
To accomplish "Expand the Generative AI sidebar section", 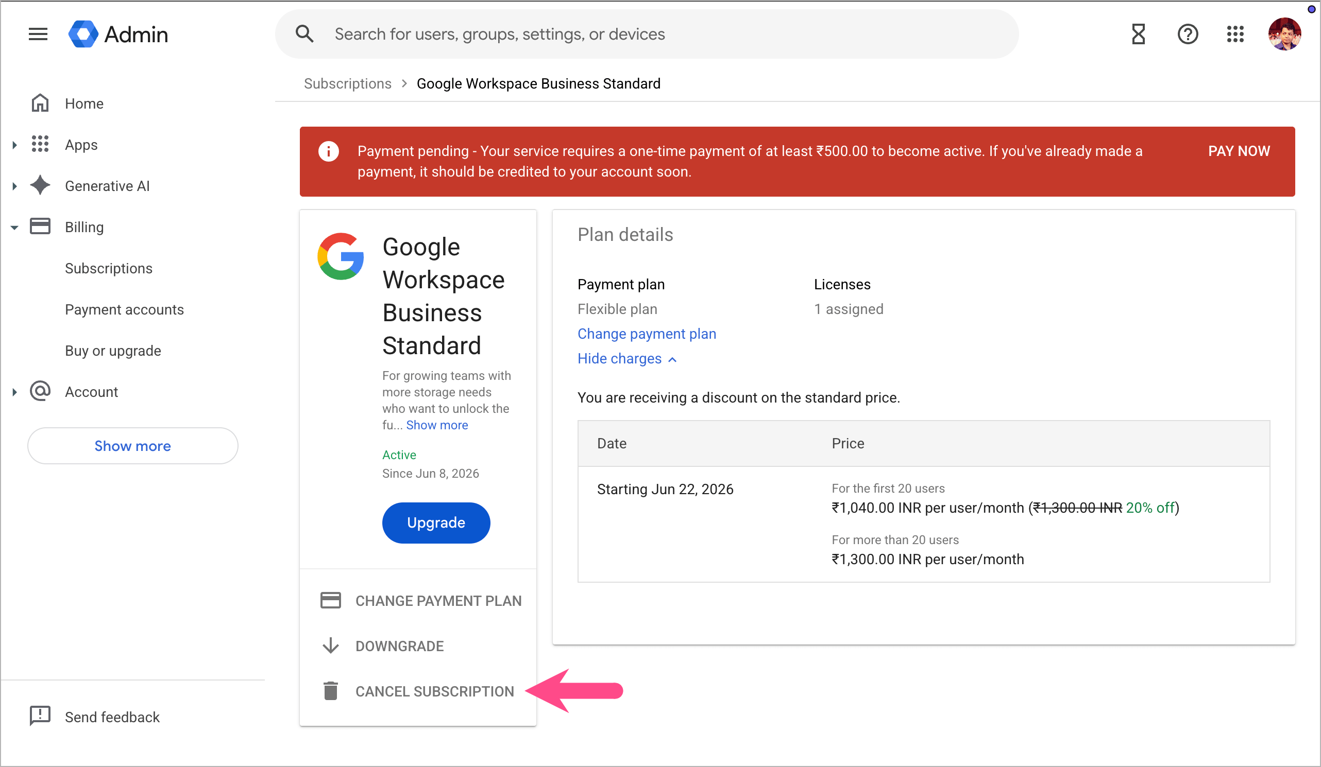I will point(14,185).
